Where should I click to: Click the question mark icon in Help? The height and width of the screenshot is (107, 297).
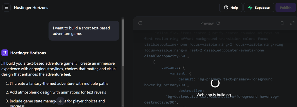point(226,8)
